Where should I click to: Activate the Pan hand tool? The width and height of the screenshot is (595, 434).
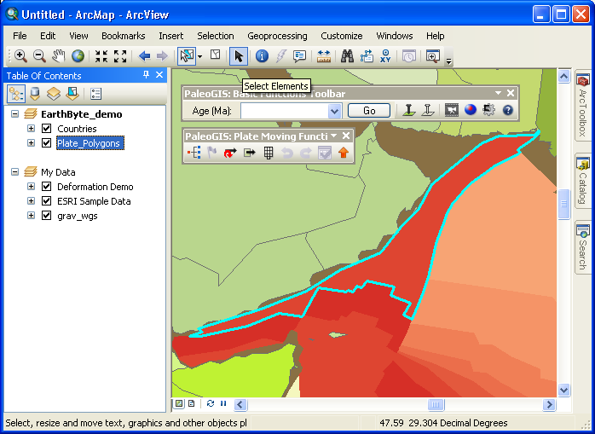59,56
